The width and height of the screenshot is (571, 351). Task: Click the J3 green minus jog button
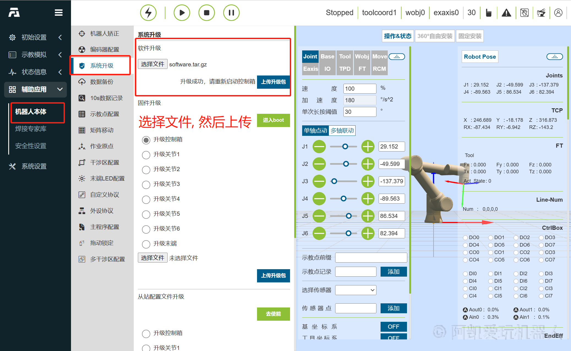[x=319, y=181]
